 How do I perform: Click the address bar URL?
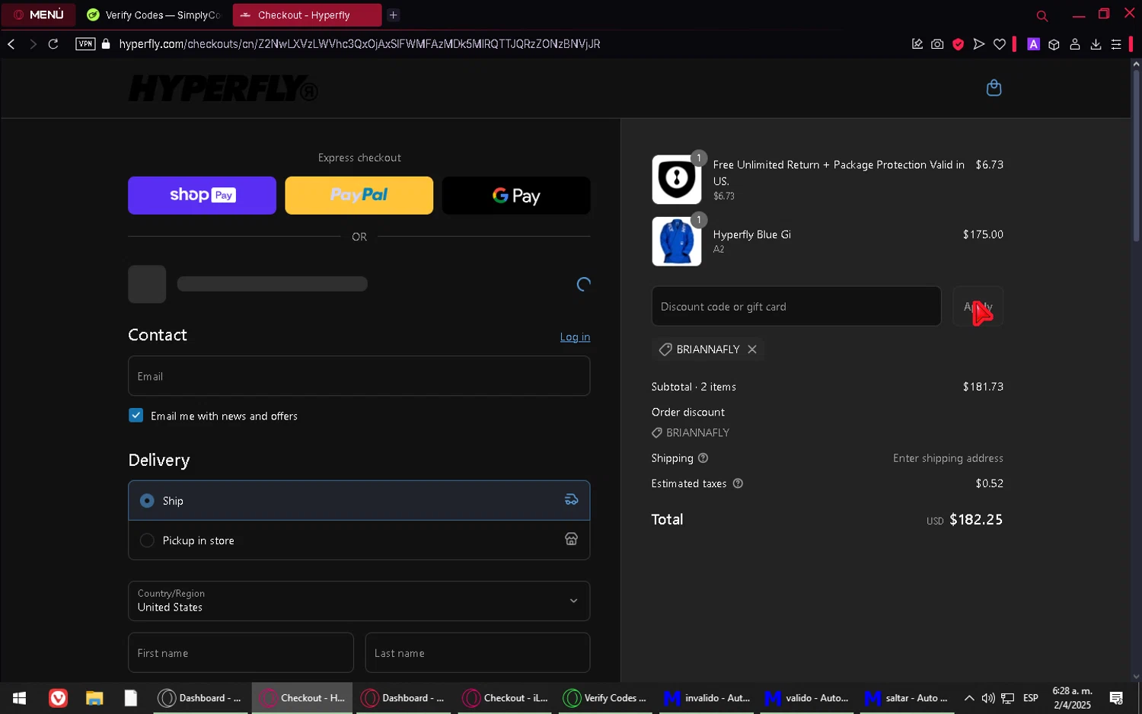click(359, 44)
